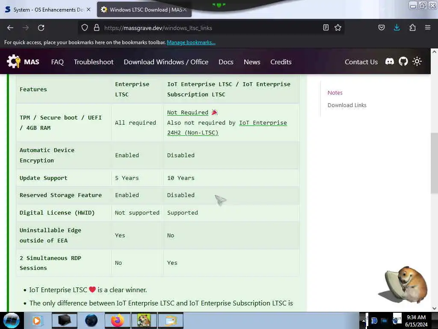The image size is (438, 329).
Task: Open the Firefox hamburger application menu
Action: click(428, 27)
